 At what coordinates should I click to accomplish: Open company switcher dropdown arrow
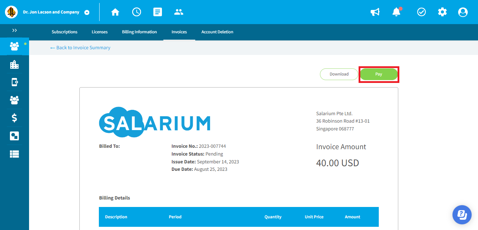click(87, 12)
